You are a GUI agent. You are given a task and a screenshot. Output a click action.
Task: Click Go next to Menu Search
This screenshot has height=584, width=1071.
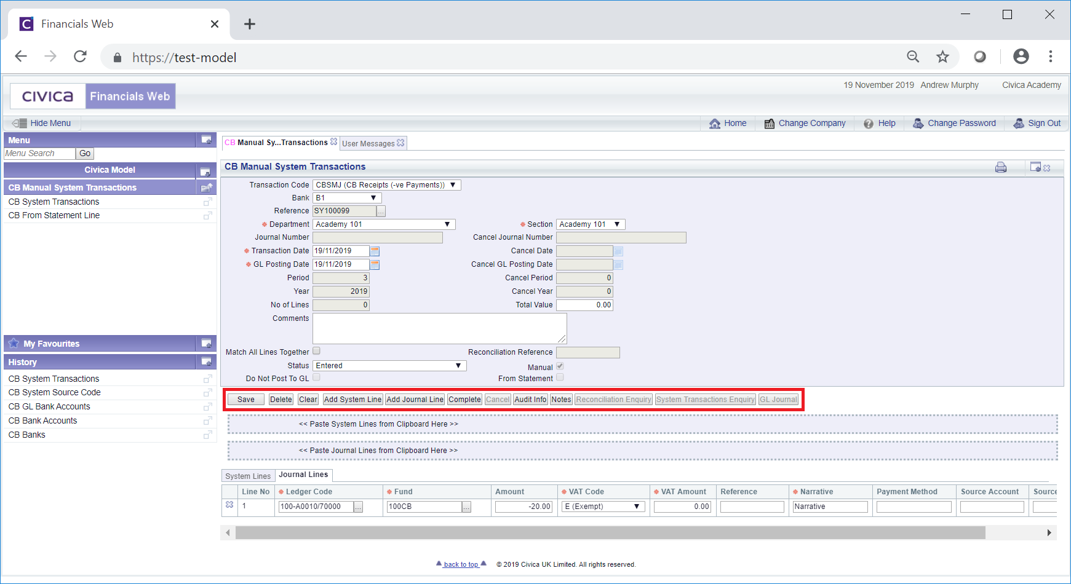pos(85,154)
